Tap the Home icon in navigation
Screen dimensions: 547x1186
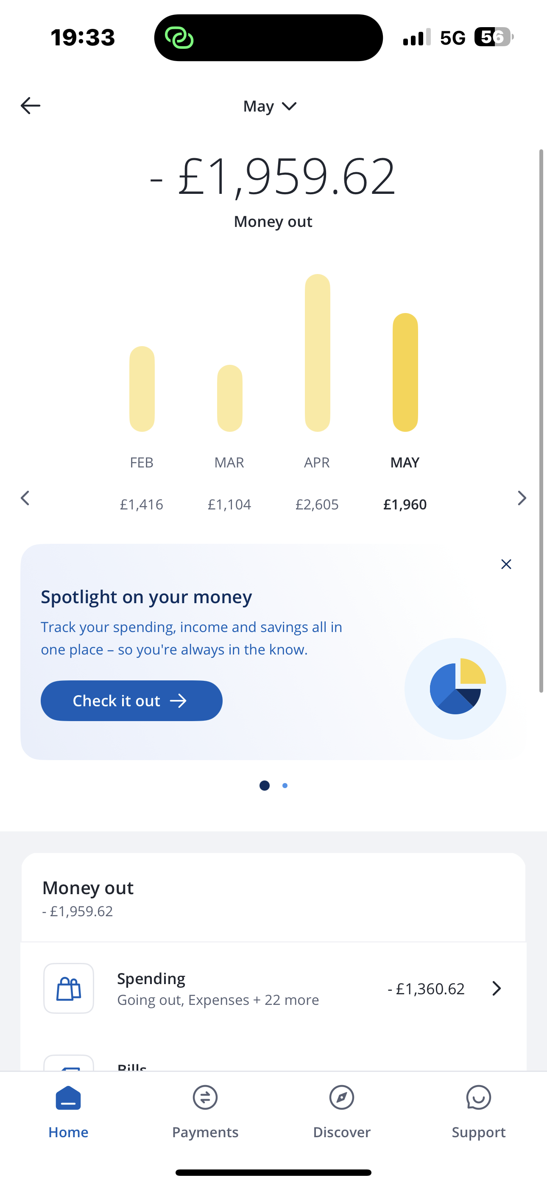pyautogui.click(x=68, y=1098)
